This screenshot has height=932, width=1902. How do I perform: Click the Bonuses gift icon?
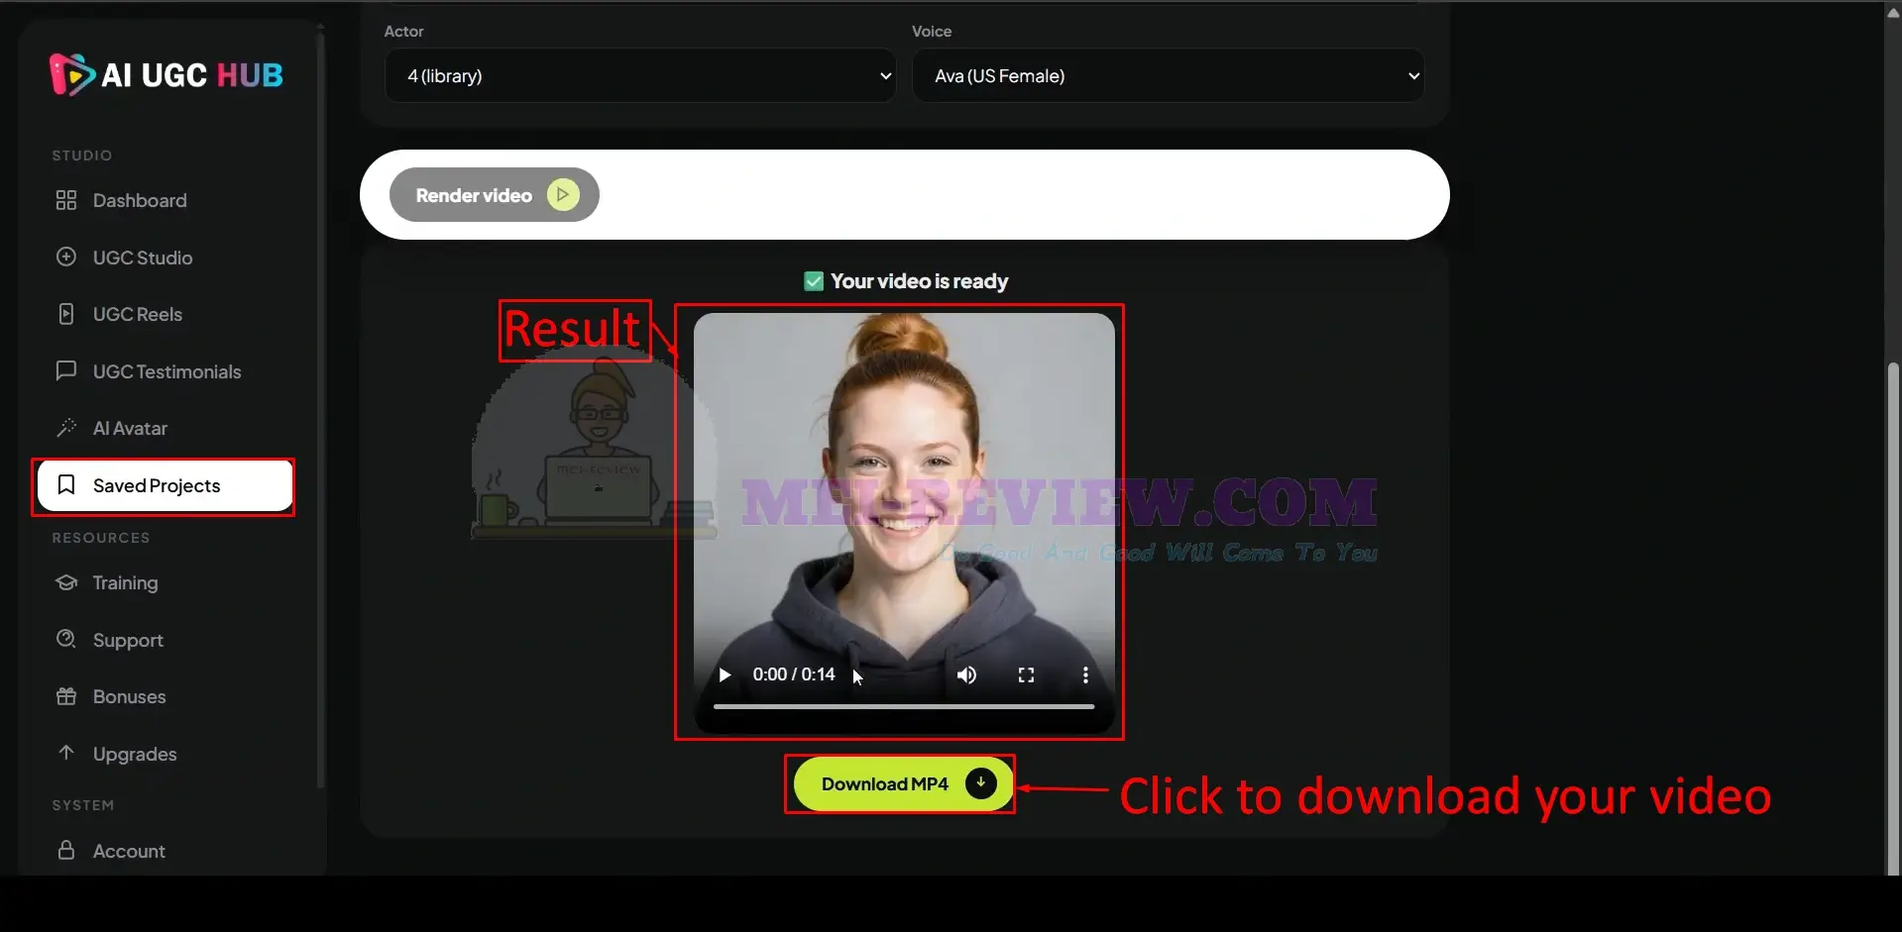[x=66, y=696]
